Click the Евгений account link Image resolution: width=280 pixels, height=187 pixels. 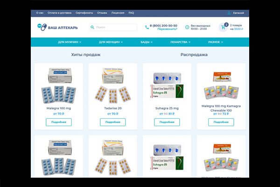(238, 13)
